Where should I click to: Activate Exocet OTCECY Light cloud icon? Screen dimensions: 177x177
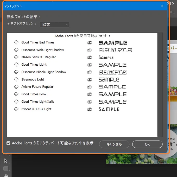click(x=16, y=109)
